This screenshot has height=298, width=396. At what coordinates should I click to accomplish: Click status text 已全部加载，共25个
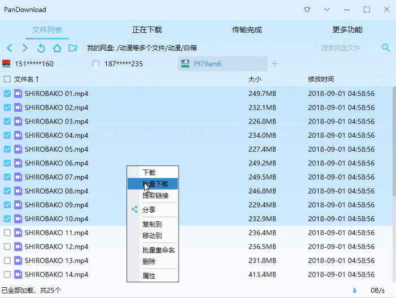pyautogui.click(x=31, y=291)
